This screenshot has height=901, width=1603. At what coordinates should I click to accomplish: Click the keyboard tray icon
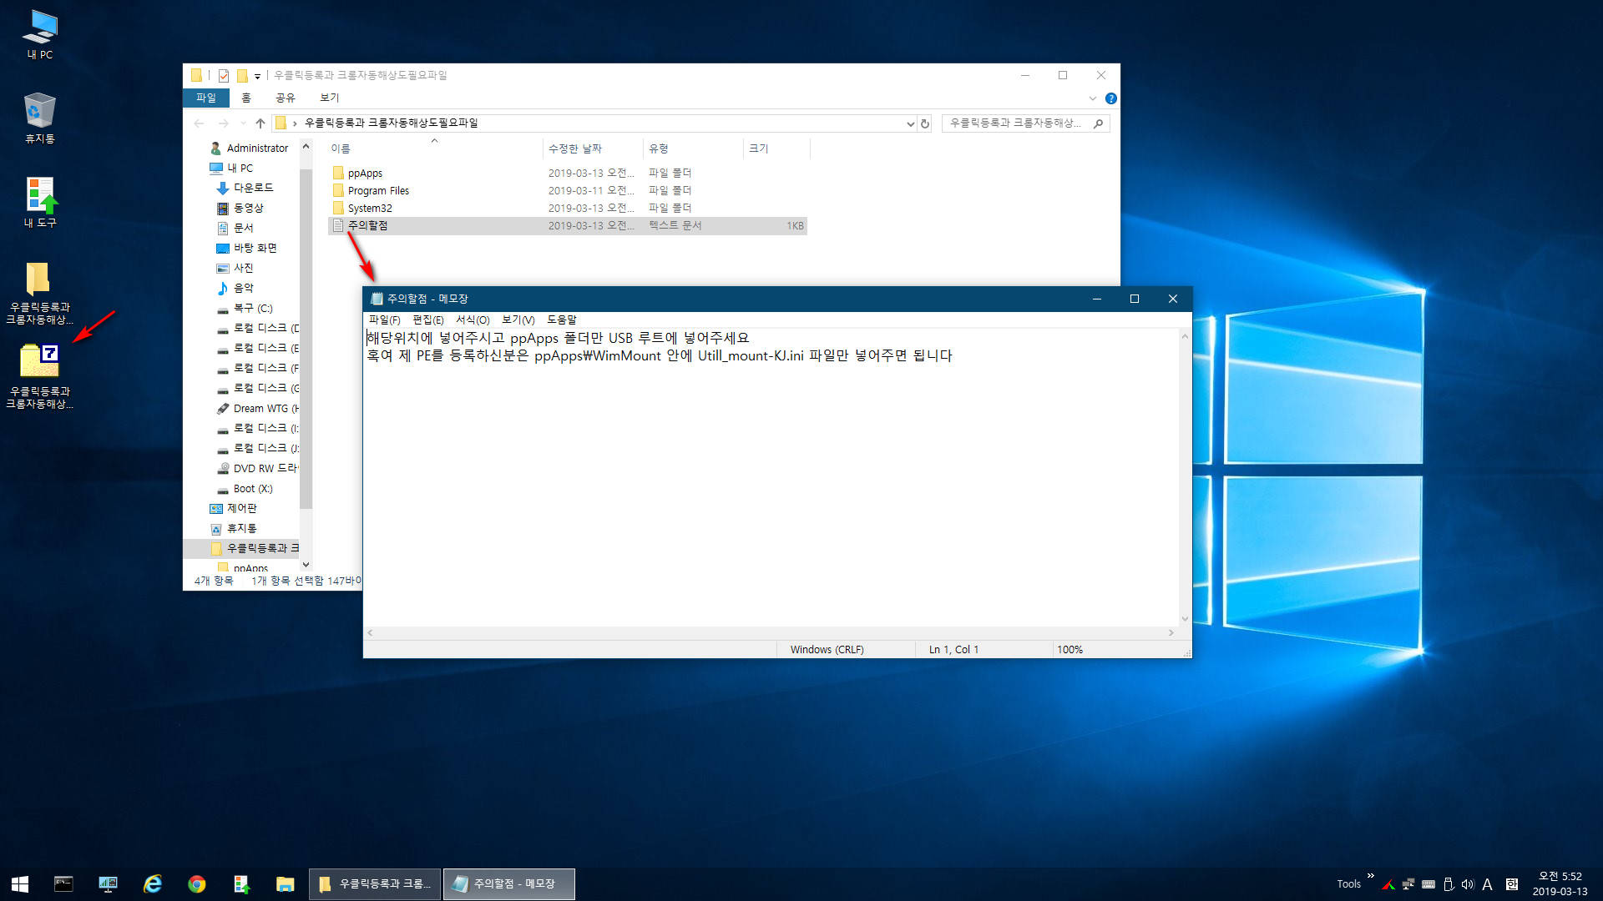click(x=1429, y=884)
